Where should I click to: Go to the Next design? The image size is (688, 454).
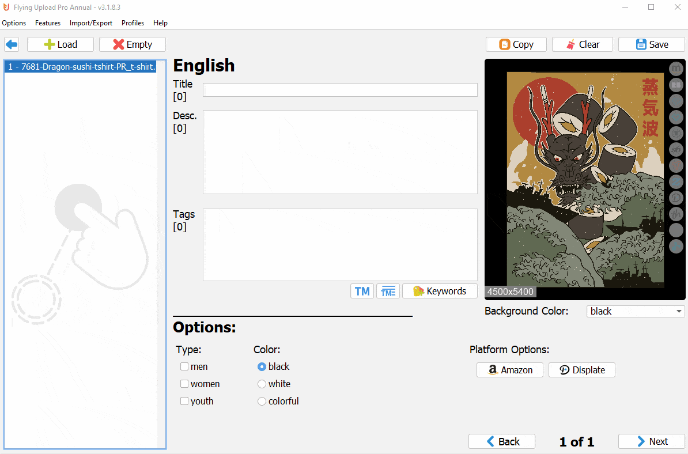tap(652, 441)
